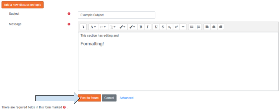Open the Advanced link

[x=127, y=98]
